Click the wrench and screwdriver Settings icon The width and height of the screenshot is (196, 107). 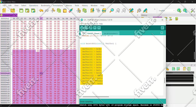pos(193,10)
